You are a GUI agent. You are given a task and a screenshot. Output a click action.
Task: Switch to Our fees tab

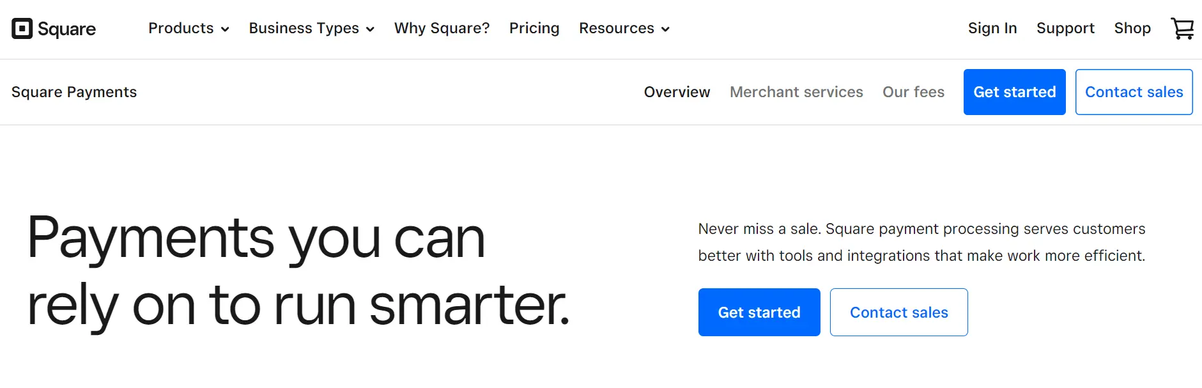[913, 92]
